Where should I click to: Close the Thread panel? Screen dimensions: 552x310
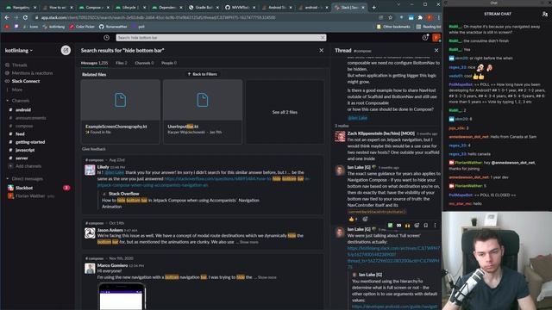436,51
